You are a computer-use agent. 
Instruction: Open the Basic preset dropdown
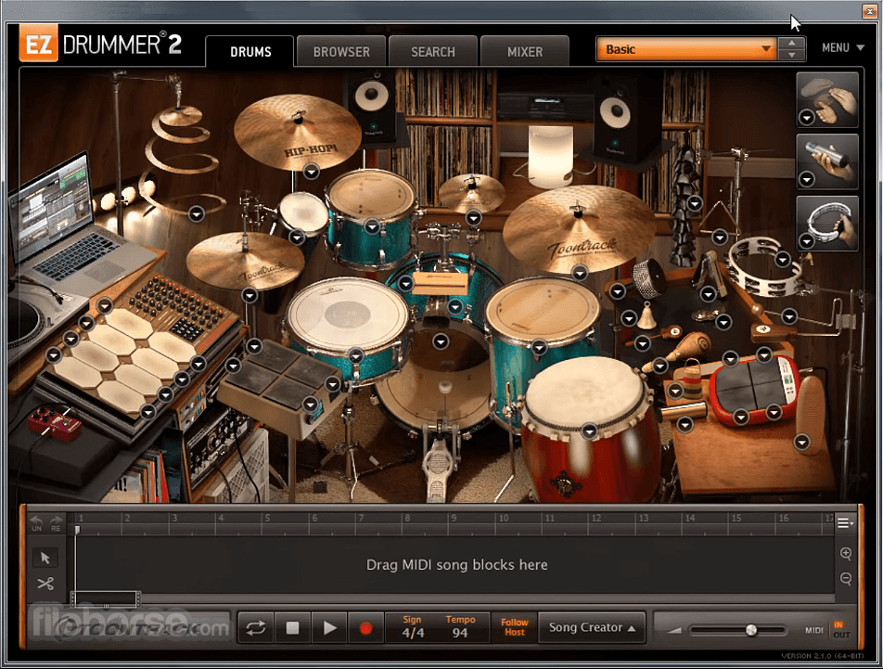point(686,49)
